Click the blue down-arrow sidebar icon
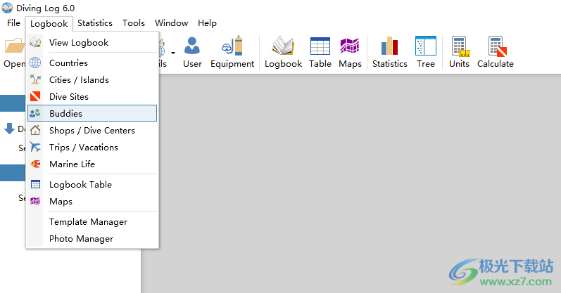561x293 pixels. [9, 129]
